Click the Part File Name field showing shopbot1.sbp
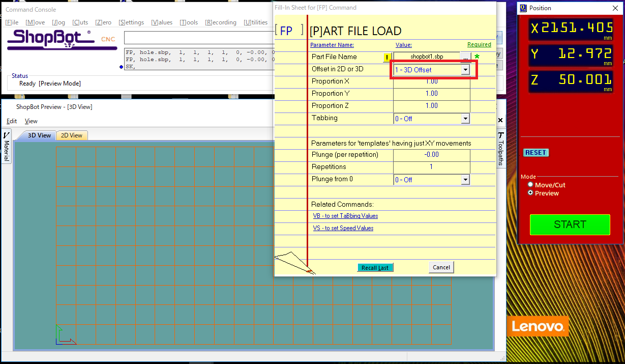Viewport: 625px width, 364px height. point(427,57)
